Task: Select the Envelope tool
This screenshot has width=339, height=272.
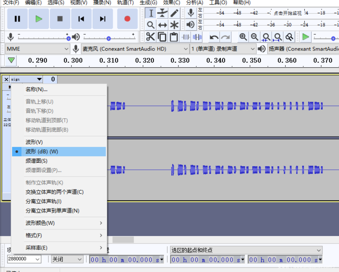Action: [162, 13]
